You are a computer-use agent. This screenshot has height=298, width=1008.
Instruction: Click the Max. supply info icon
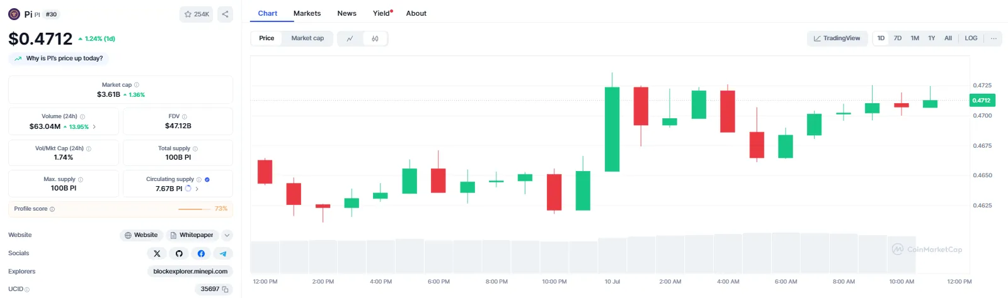[81, 179]
